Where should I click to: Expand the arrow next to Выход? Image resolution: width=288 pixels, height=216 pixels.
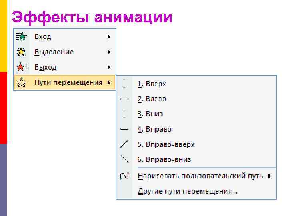click(109, 67)
